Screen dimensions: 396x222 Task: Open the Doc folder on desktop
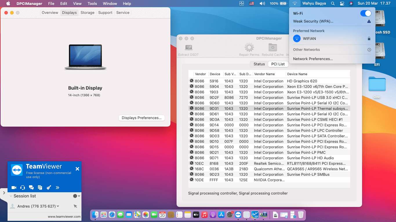(377, 88)
